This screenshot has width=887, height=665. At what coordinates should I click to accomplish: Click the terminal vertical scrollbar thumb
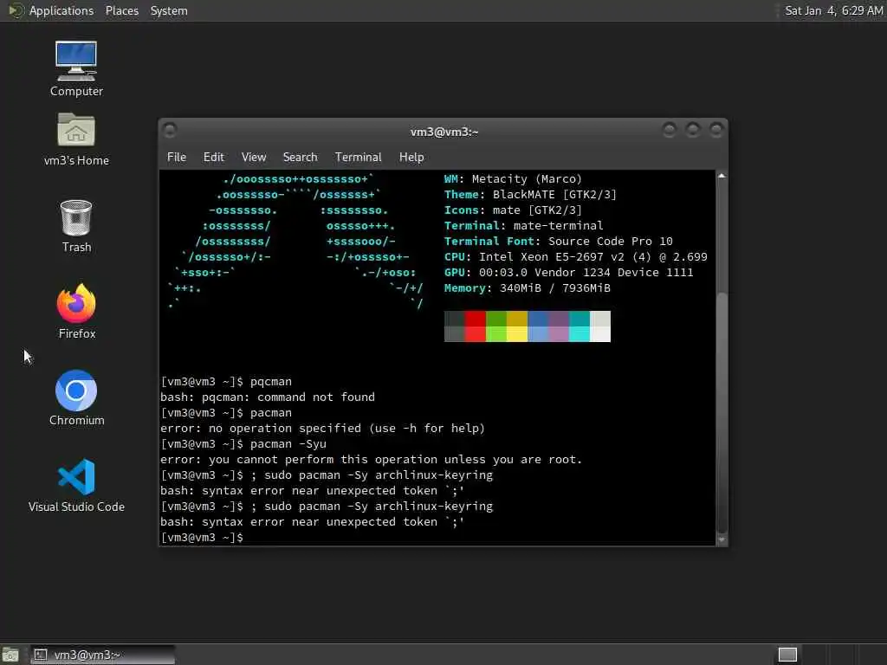pos(722,413)
